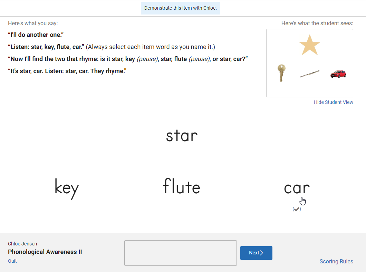Viewport: 366px width, 272px height.
Task: Open the Scoring Rules link
Action: (x=336, y=262)
